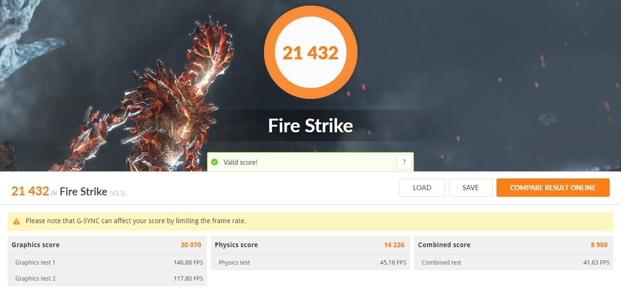This screenshot has width=621, height=290.
Task: Click the SAVE button
Action: 471,187
